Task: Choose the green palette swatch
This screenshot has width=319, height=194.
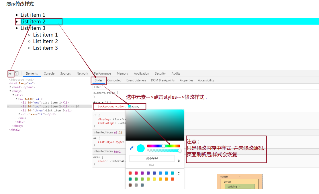Action: tap(136, 179)
